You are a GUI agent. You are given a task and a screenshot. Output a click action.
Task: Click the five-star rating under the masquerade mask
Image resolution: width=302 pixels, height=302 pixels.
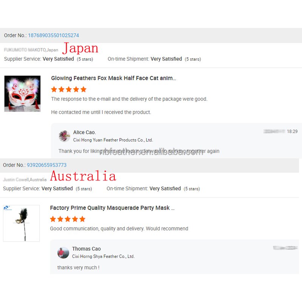(x=68, y=219)
